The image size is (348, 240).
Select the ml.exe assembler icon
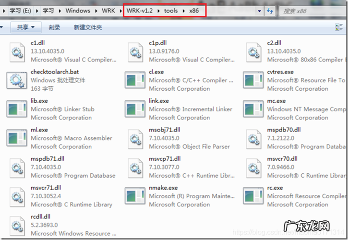[17, 138]
